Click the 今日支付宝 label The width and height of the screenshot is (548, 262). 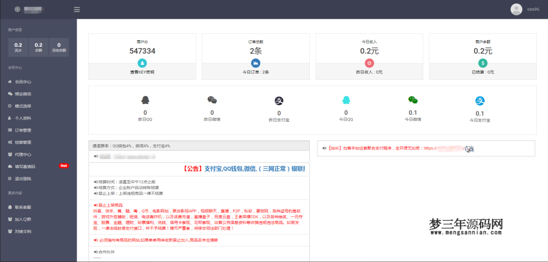480,121
